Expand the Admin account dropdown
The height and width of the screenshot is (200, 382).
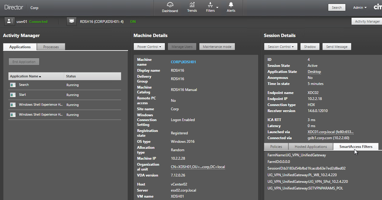tap(360, 8)
